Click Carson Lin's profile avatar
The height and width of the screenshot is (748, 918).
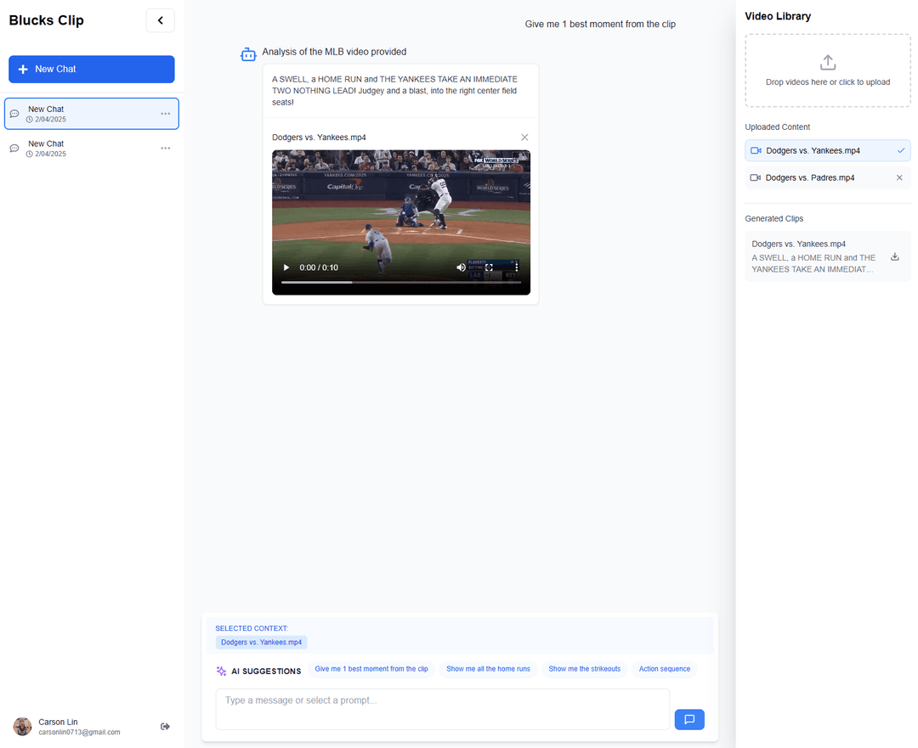click(23, 727)
